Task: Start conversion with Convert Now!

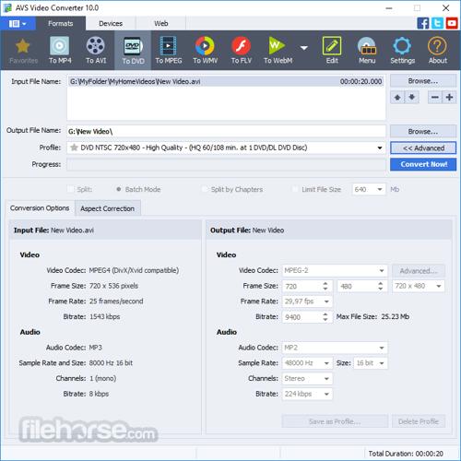Action: (423, 164)
